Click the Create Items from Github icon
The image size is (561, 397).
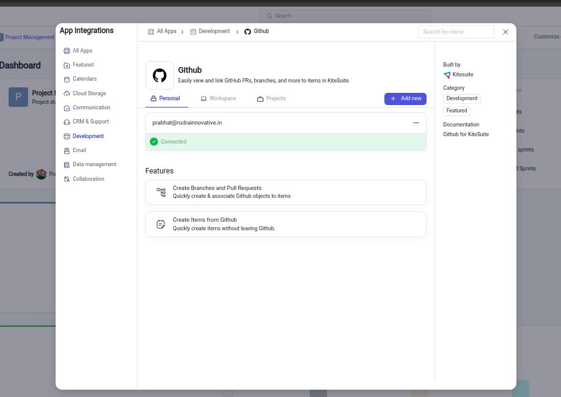click(x=161, y=224)
